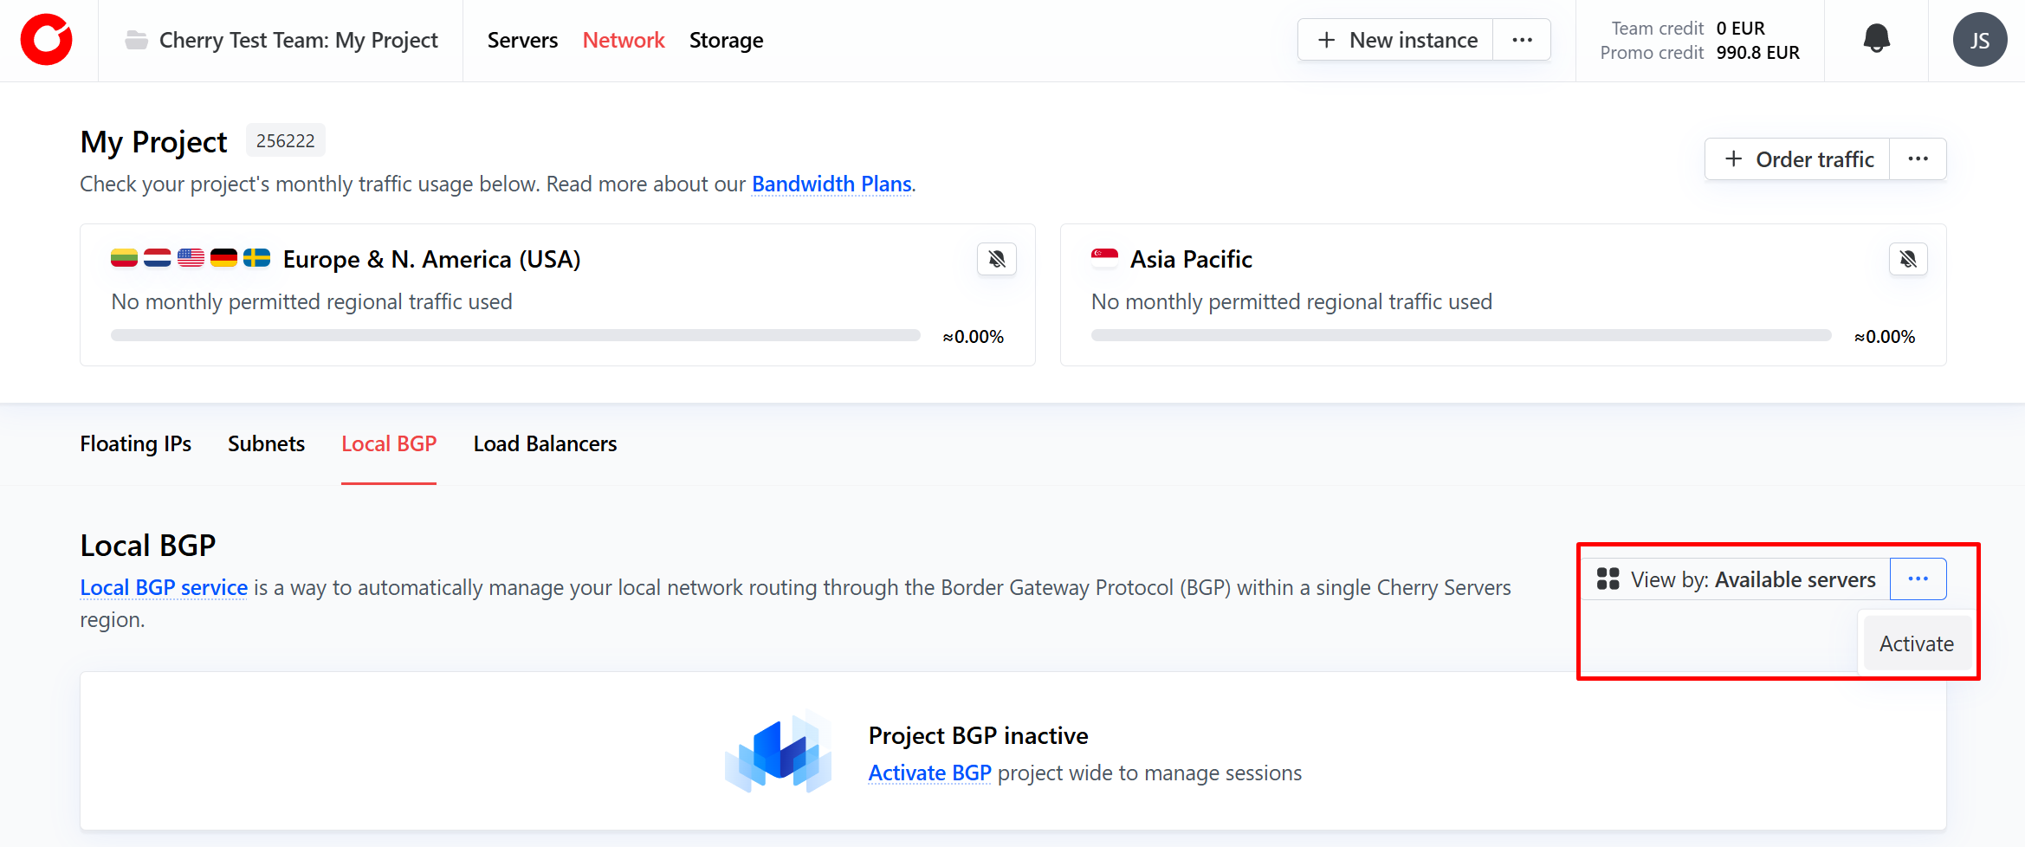Toggle Asia Pacific traffic alert bell

point(1908,259)
